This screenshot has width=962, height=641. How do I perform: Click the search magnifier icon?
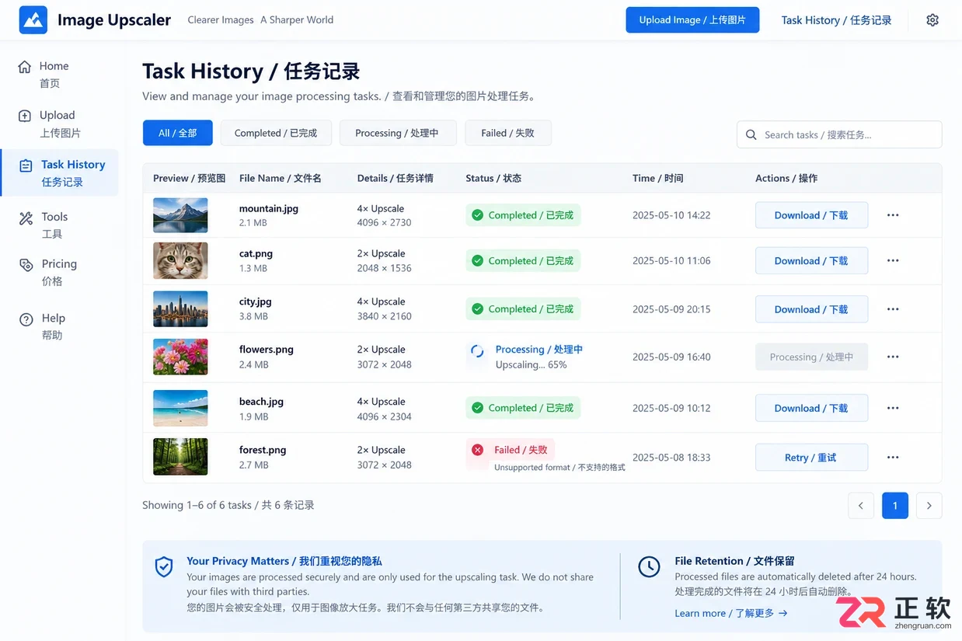point(751,134)
